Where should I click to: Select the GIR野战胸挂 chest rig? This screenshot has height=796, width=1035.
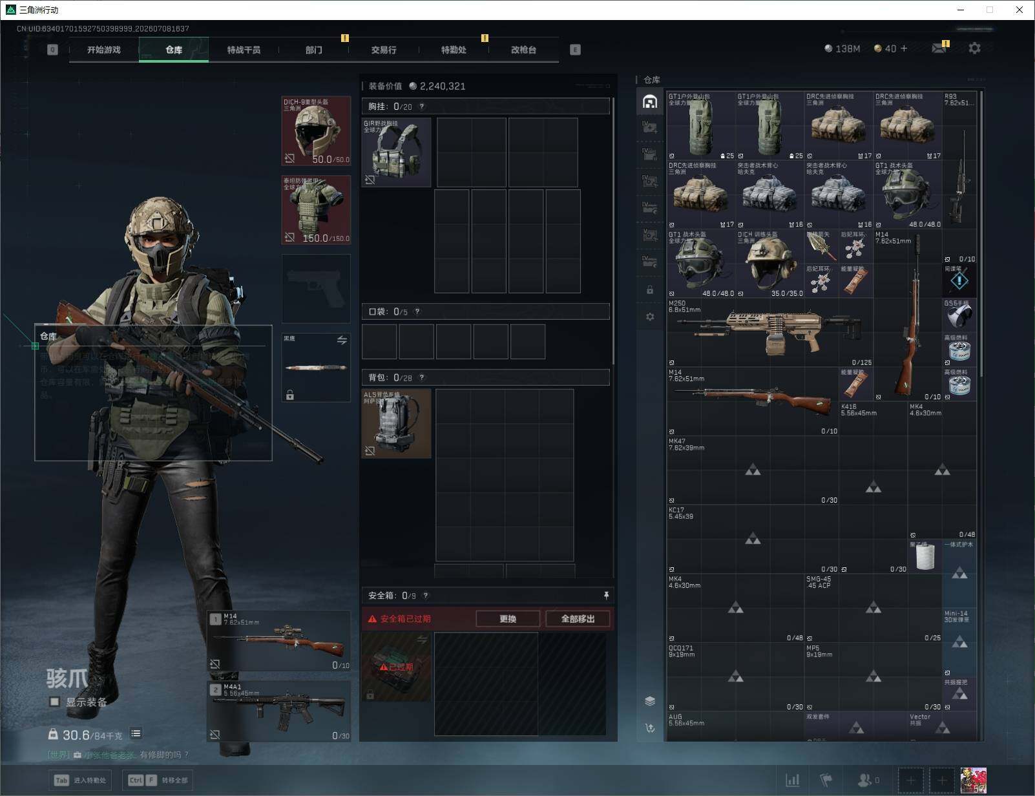(397, 152)
